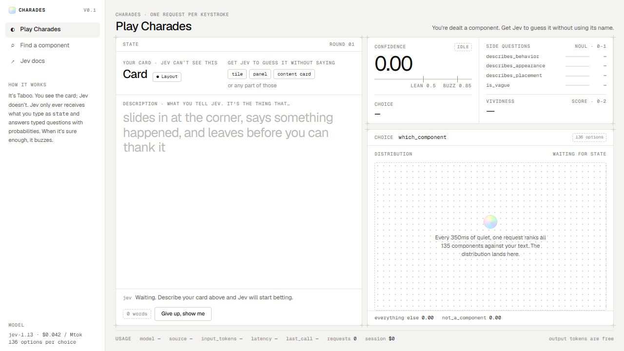Click the ROUND 01 label
This screenshot has height=351, width=624.
[x=342, y=44]
